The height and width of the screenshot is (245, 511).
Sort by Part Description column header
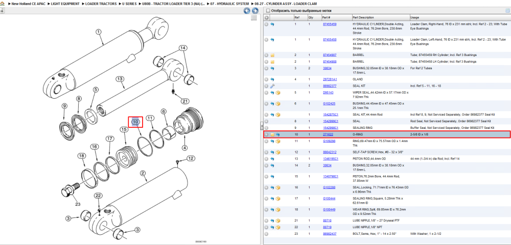381,17
